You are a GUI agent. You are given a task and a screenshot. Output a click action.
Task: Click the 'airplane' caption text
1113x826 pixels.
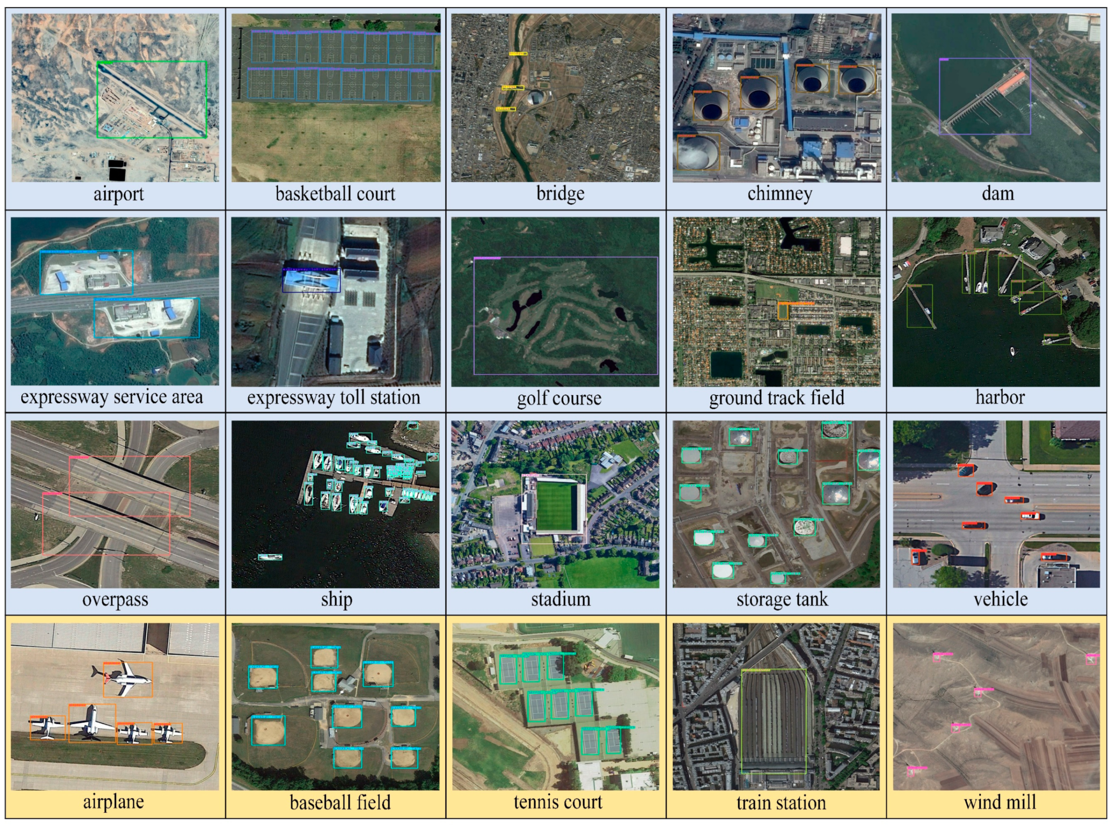[x=113, y=802]
